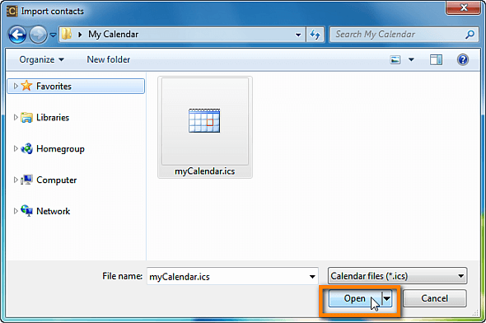
Task: Open the Open button's split dropdown arrow
Action: [x=387, y=298]
